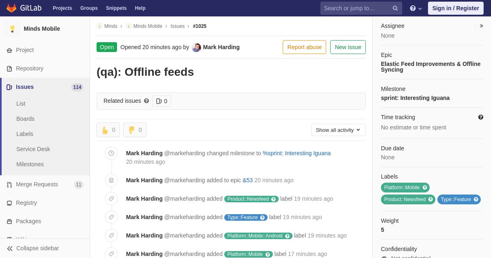Click the Report abuse button
This screenshot has width=491, height=258.
click(304, 47)
